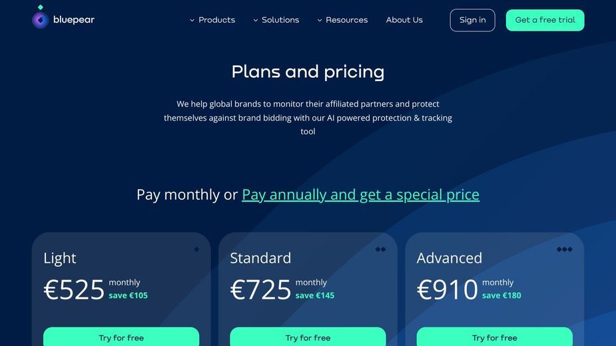Screen dimensions: 616x346
Task: Expand the Solutions chevron arrow
Action: tap(255, 20)
